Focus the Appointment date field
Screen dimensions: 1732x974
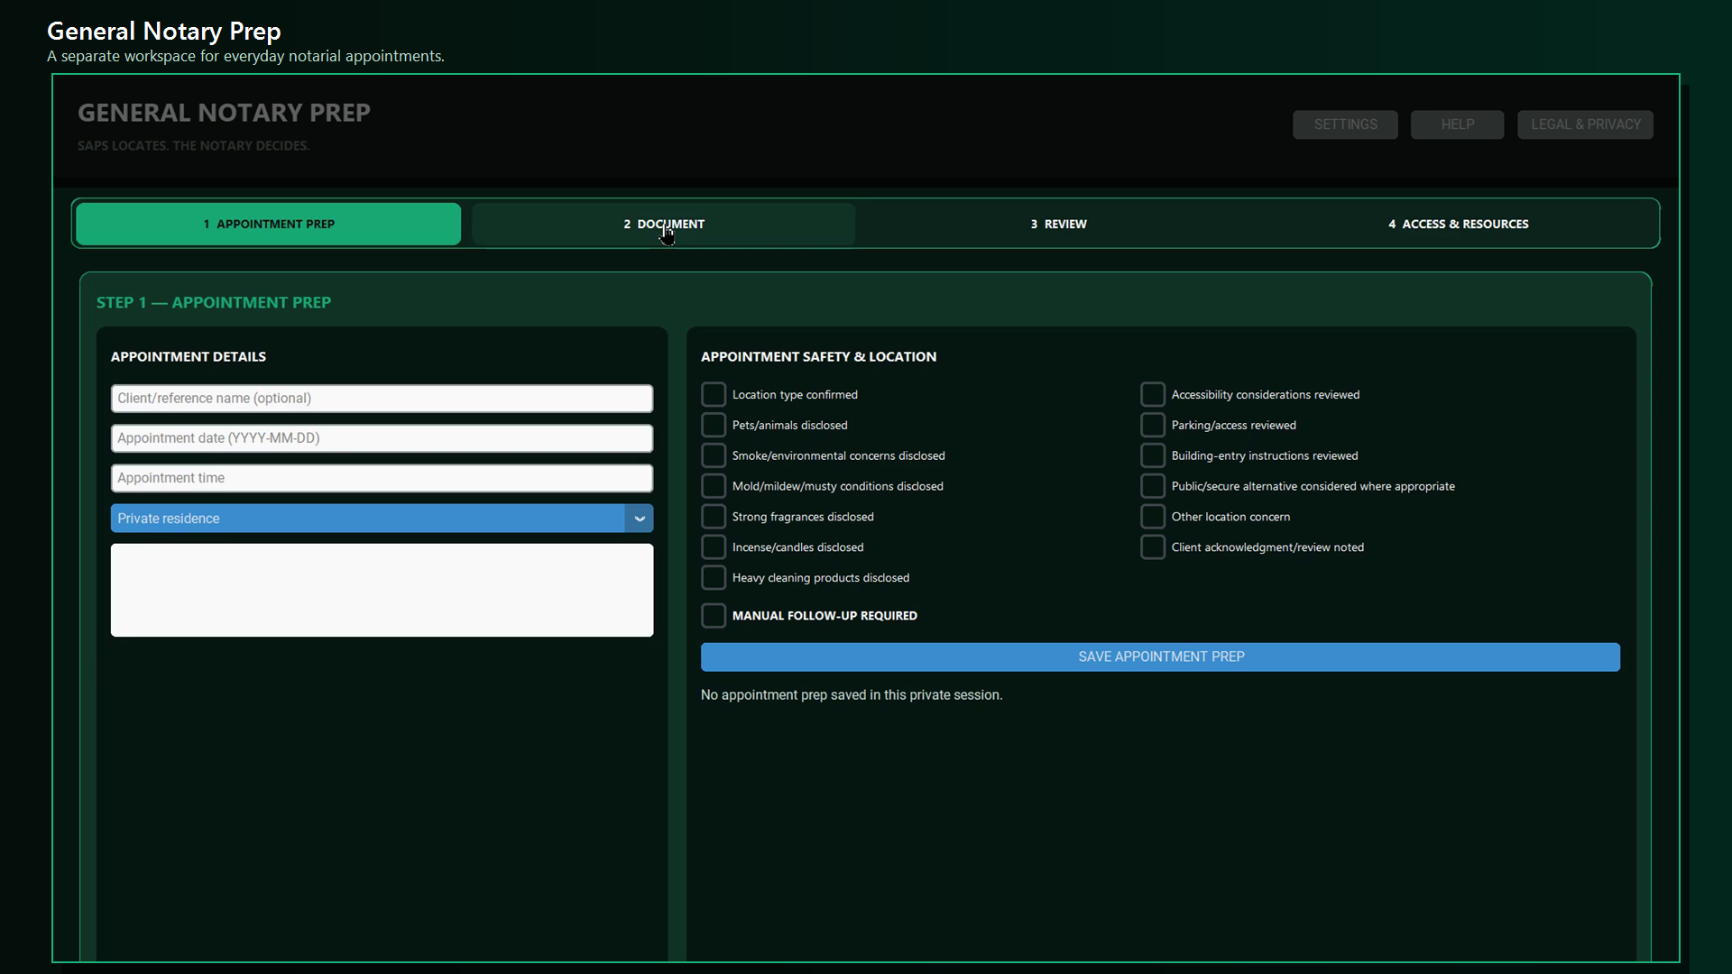(x=382, y=438)
